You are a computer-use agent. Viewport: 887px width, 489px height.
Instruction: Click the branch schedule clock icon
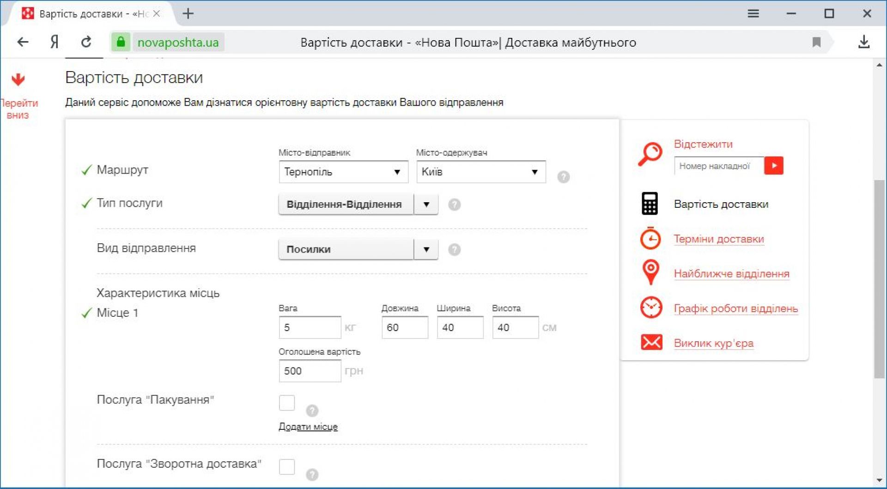[x=651, y=308]
